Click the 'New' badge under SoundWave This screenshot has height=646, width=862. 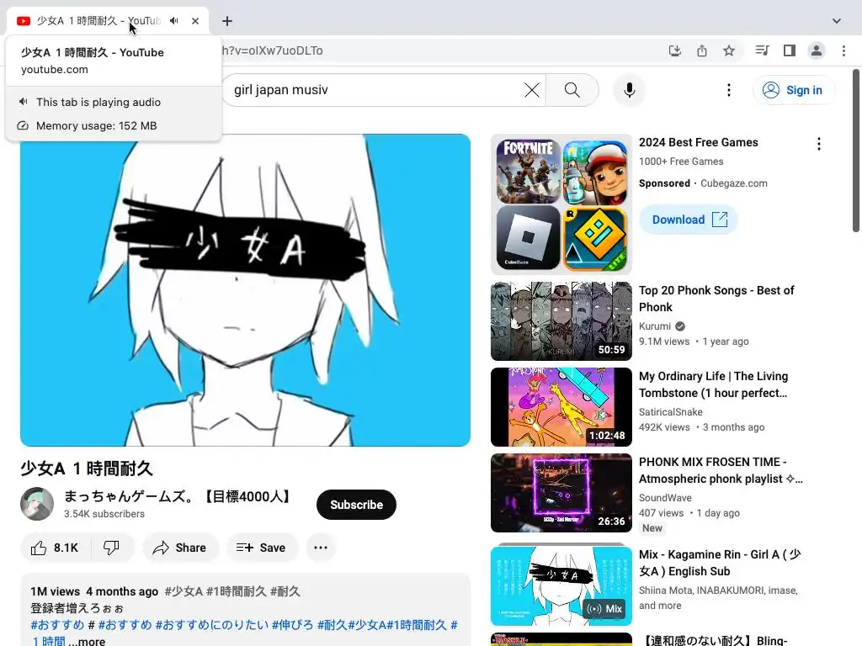652,528
